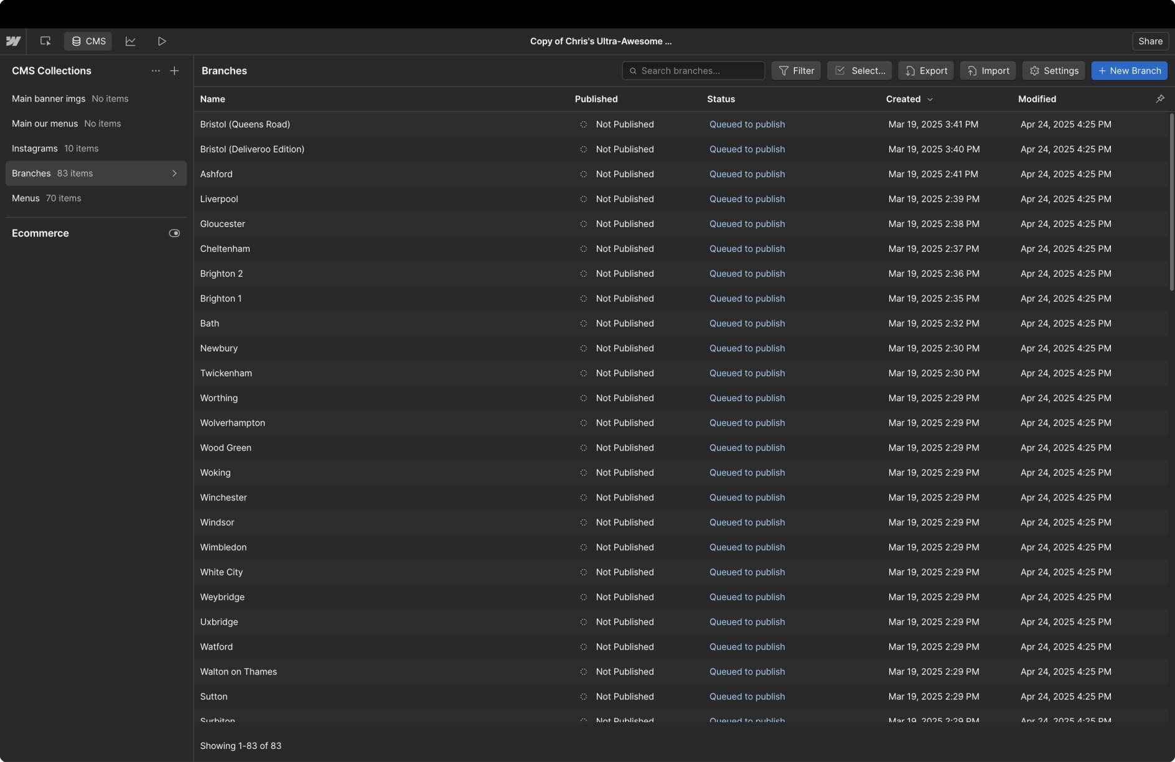This screenshot has height=762, width=1175.
Task: Switch to the CMS tab
Action: 88,41
